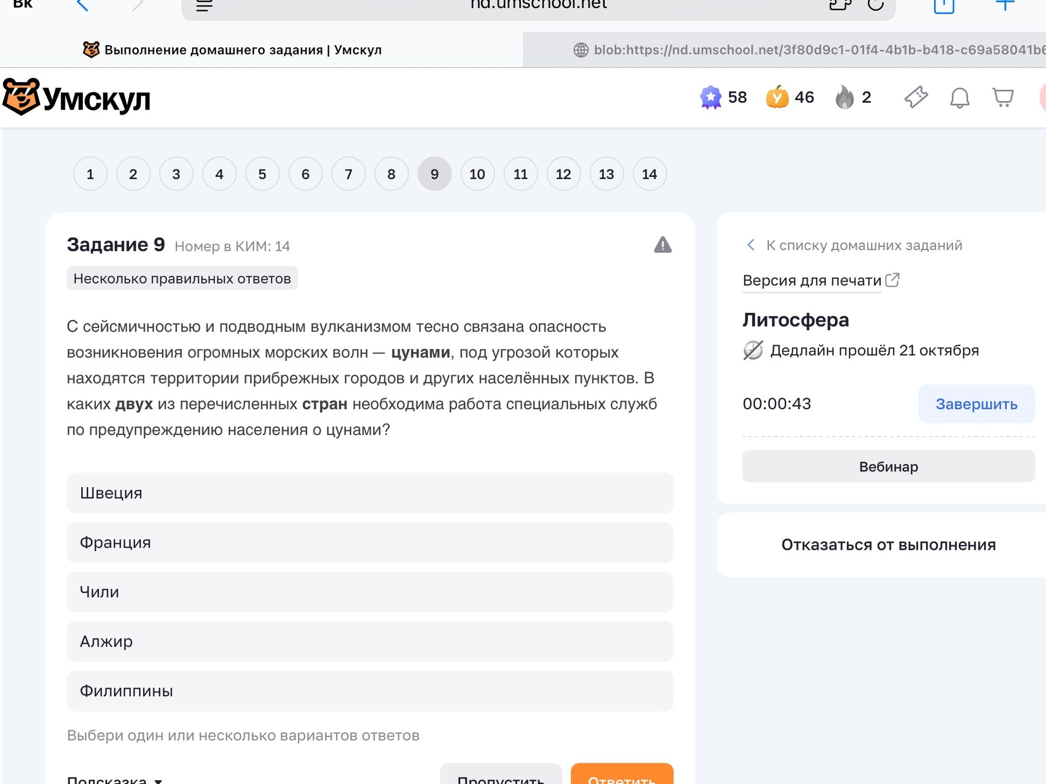The image size is (1046, 784).
Task: Open the ticket coupon icon
Action: tap(916, 97)
